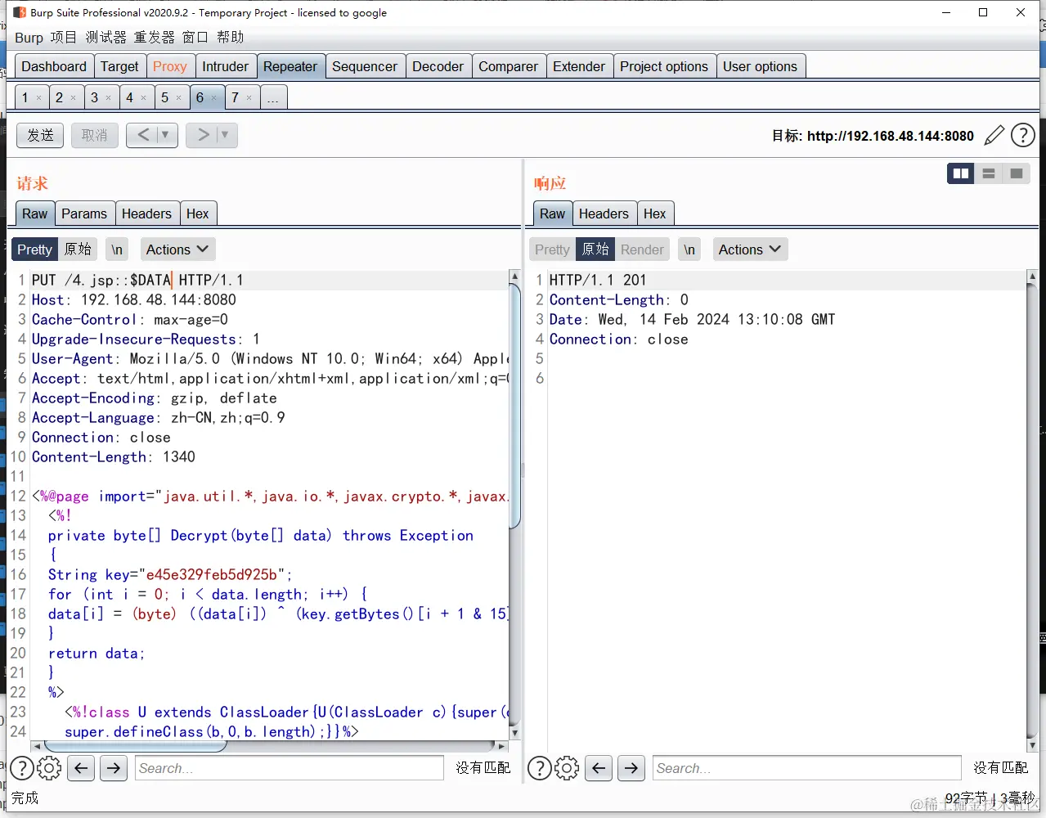
Task: Open response Headers tab
Action: click(604, 213)
